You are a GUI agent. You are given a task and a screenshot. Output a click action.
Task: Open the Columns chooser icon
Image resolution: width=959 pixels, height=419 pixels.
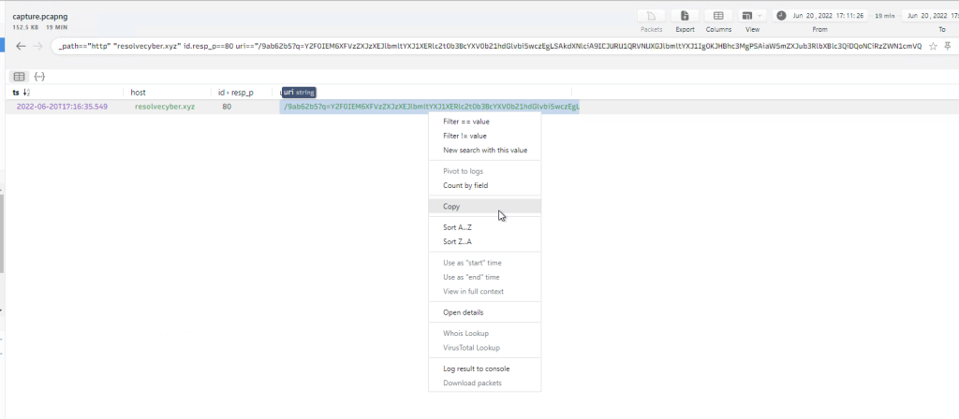point(718,16)
